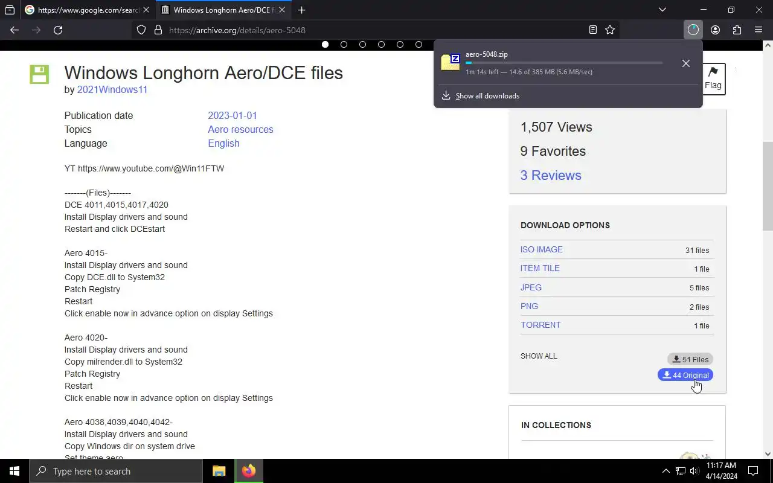The height and width of the screenshot is (483, 773).
Task: Click the aero-5048.zip zip file icon
Action: pyautogui.click(x=451, y=62)
